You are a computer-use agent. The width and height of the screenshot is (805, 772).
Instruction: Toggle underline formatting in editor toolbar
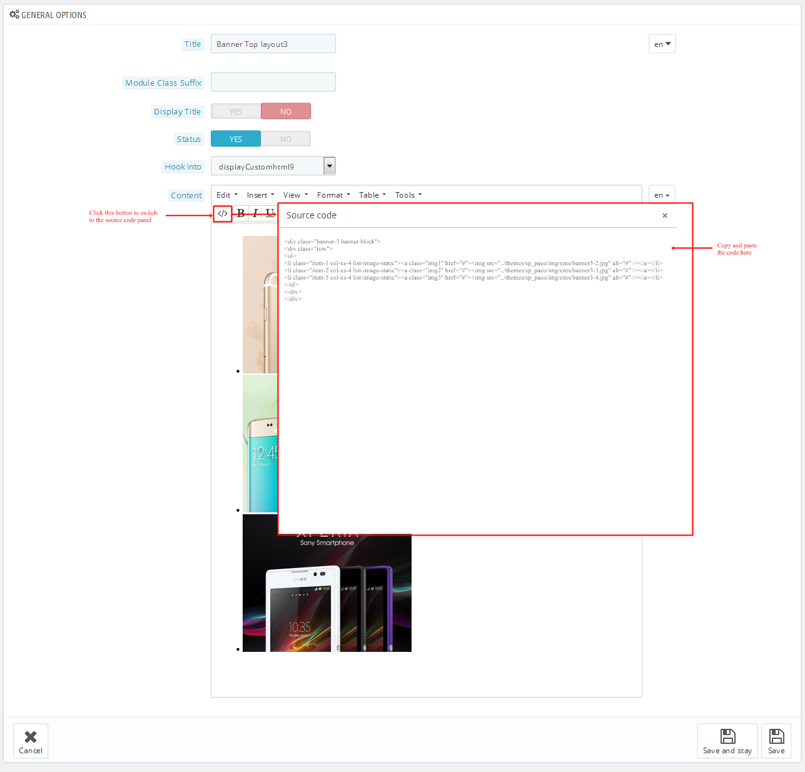(270, 213)
